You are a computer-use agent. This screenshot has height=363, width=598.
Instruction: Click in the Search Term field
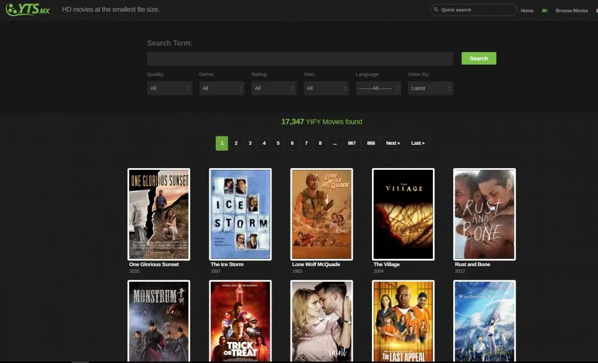click(x=300, y=59)
